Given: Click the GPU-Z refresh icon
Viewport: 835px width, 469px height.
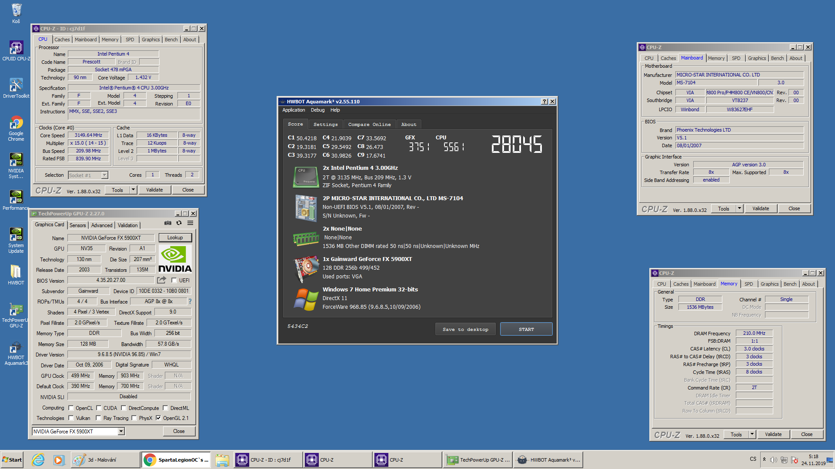Looking at the screenshot, I should pos(179,223).
